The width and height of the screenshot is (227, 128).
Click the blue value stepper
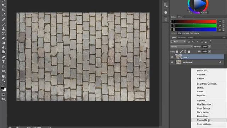click(x=223, y=30)
